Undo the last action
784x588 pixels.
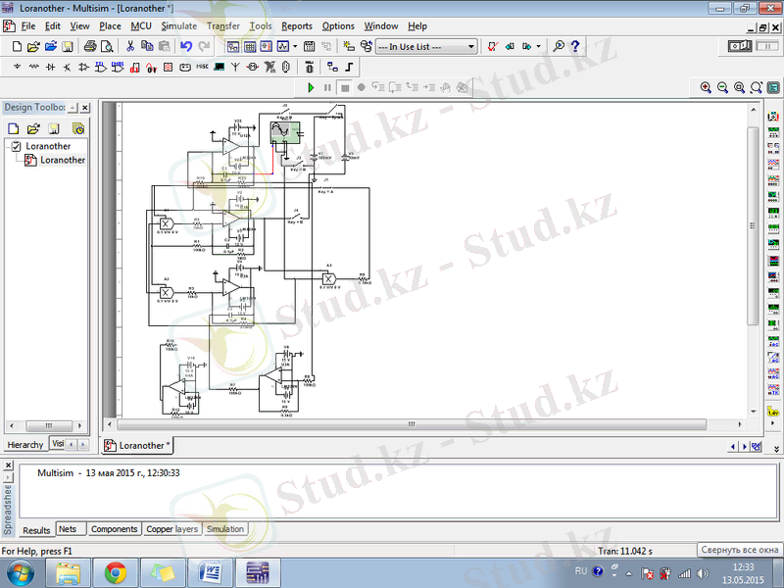click(185, 46)
